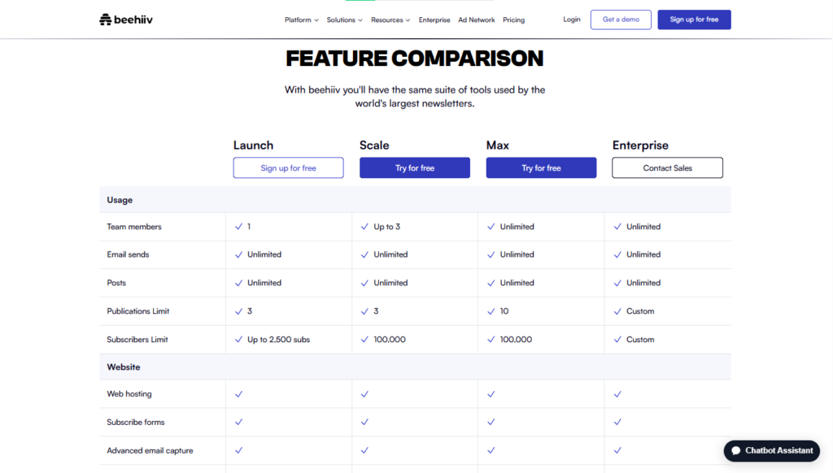Viewport: 833px width, 473px height.
Task: Open the Chatbot Assistant bubble
Action: (x=771, y=451)
